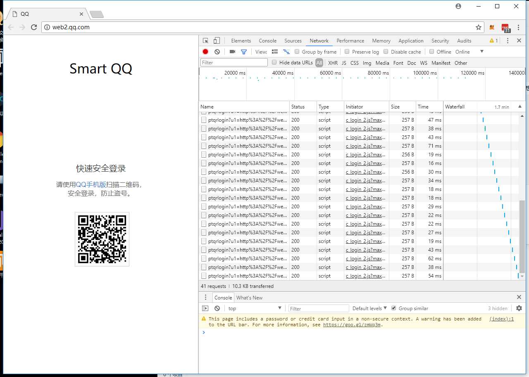
Task: Open the Audits panel
Action: 464,40
